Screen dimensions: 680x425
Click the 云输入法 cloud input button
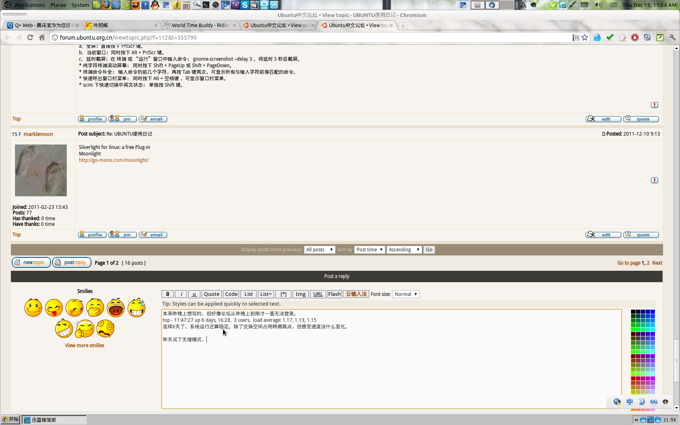(x=356, y=294)
